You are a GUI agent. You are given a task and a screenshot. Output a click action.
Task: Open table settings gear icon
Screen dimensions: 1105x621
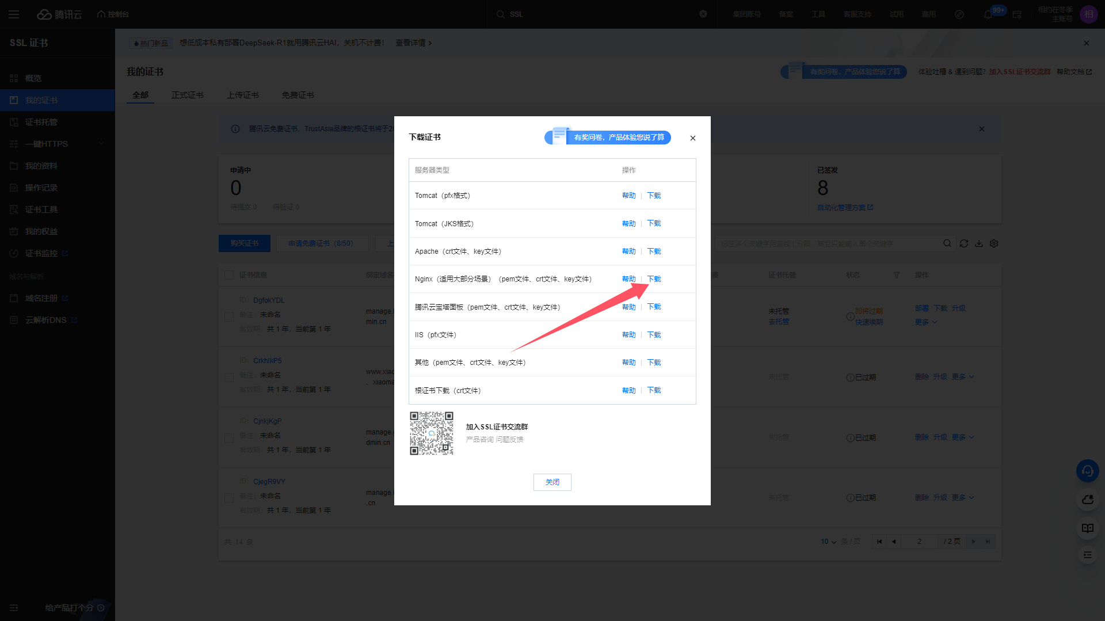click(994, 243)
